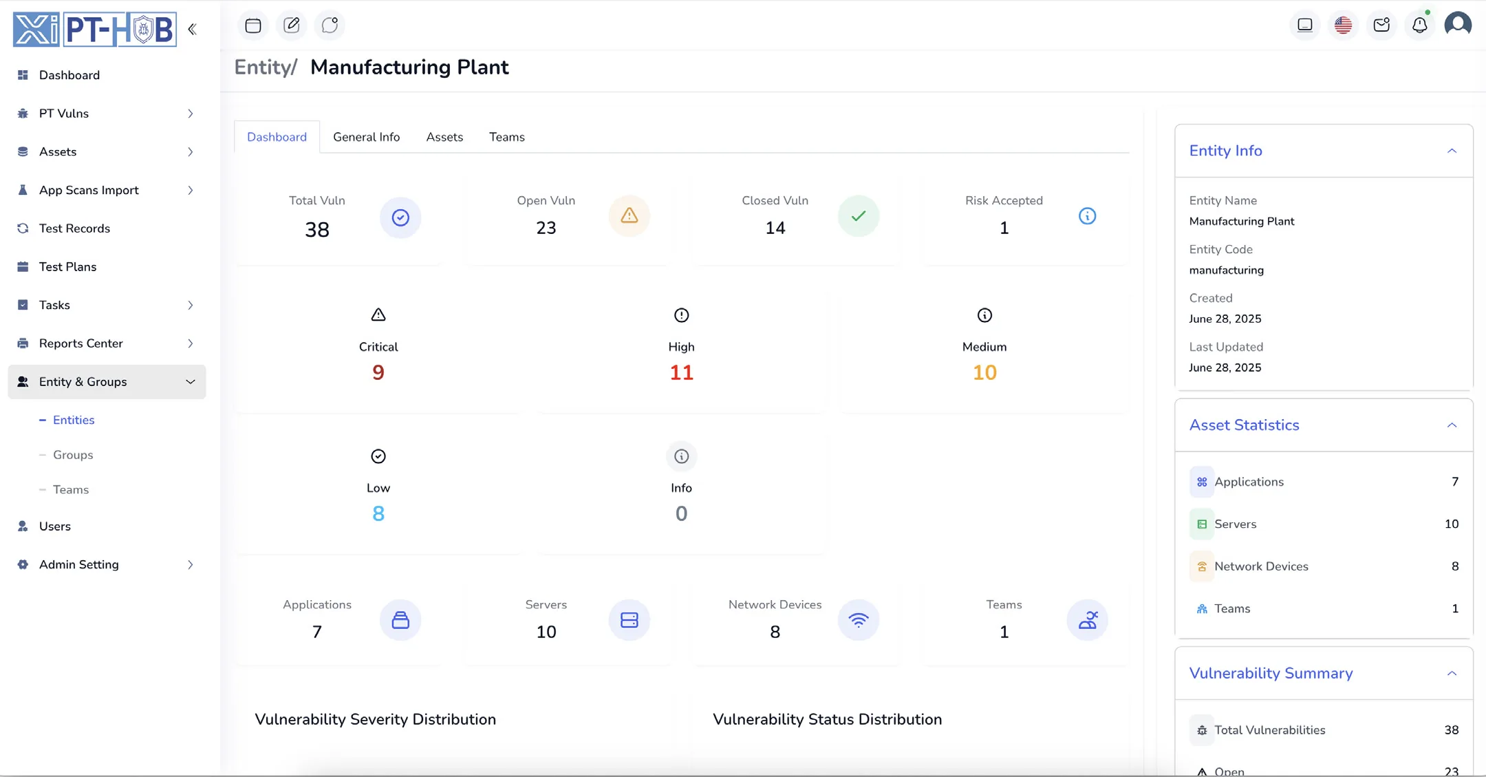Click the Total Vulnerabilities bug icon
The width and height of the screenshot is (1486, 777).
point(1202,730)
